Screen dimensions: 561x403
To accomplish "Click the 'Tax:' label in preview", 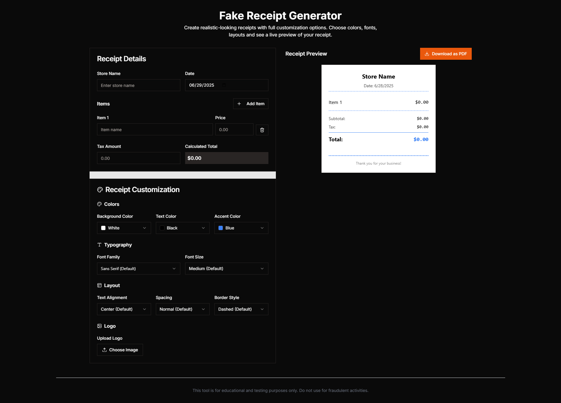I will click(x=332, y=127).
